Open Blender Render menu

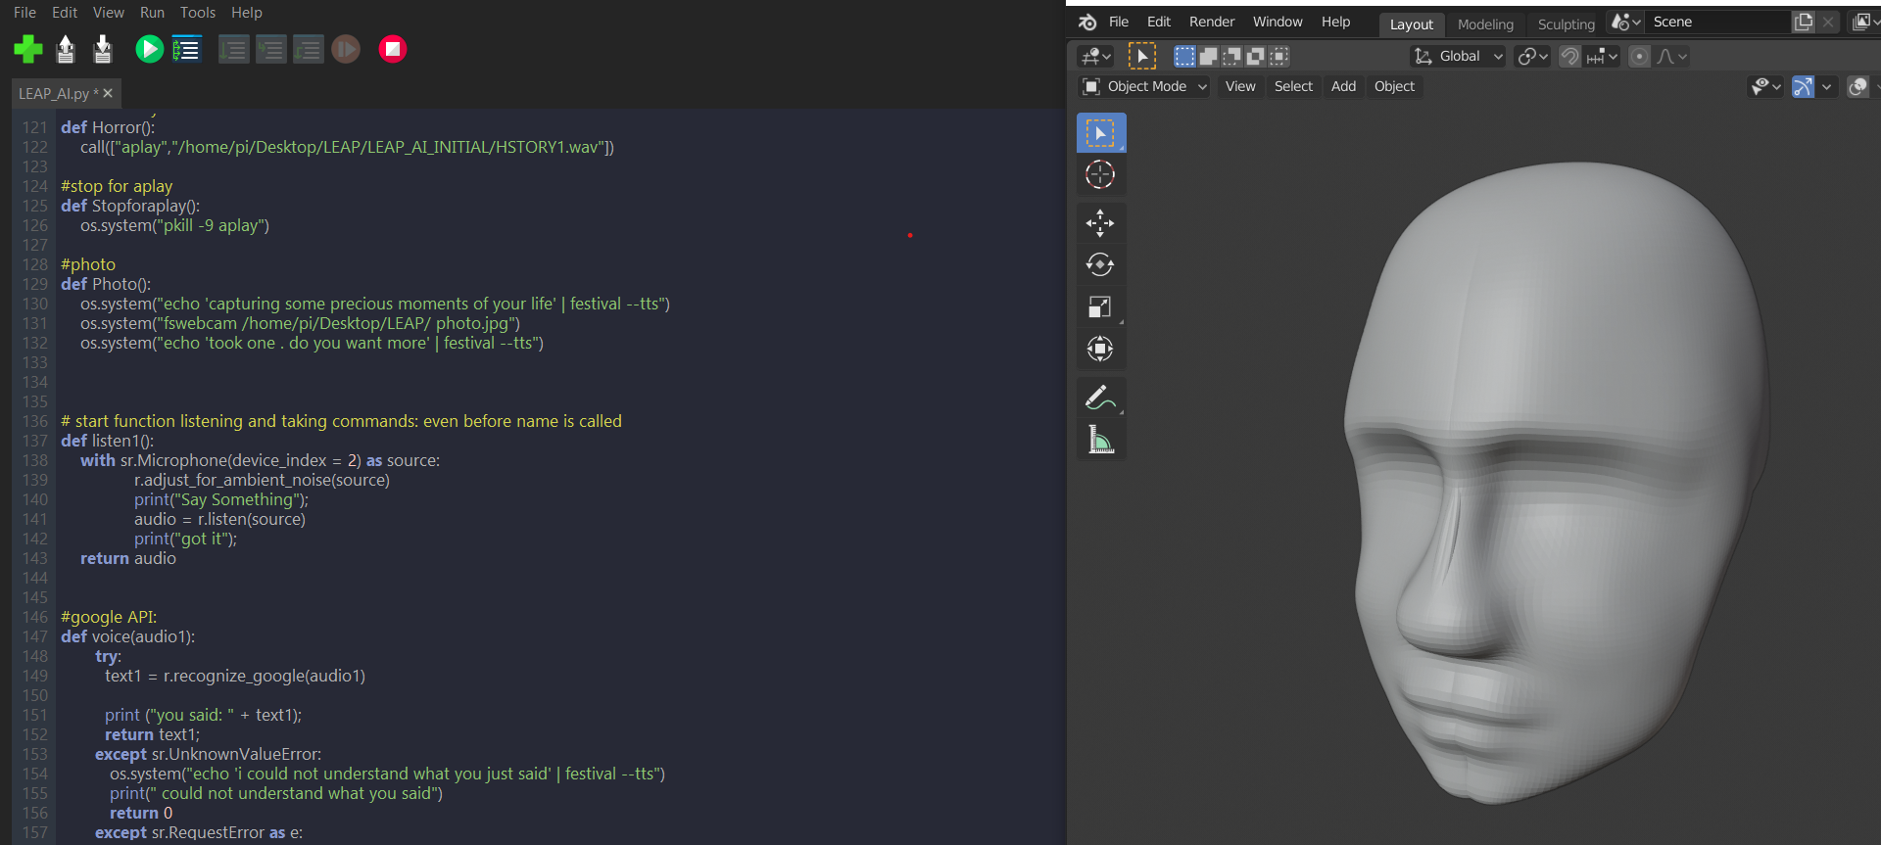1212,22
